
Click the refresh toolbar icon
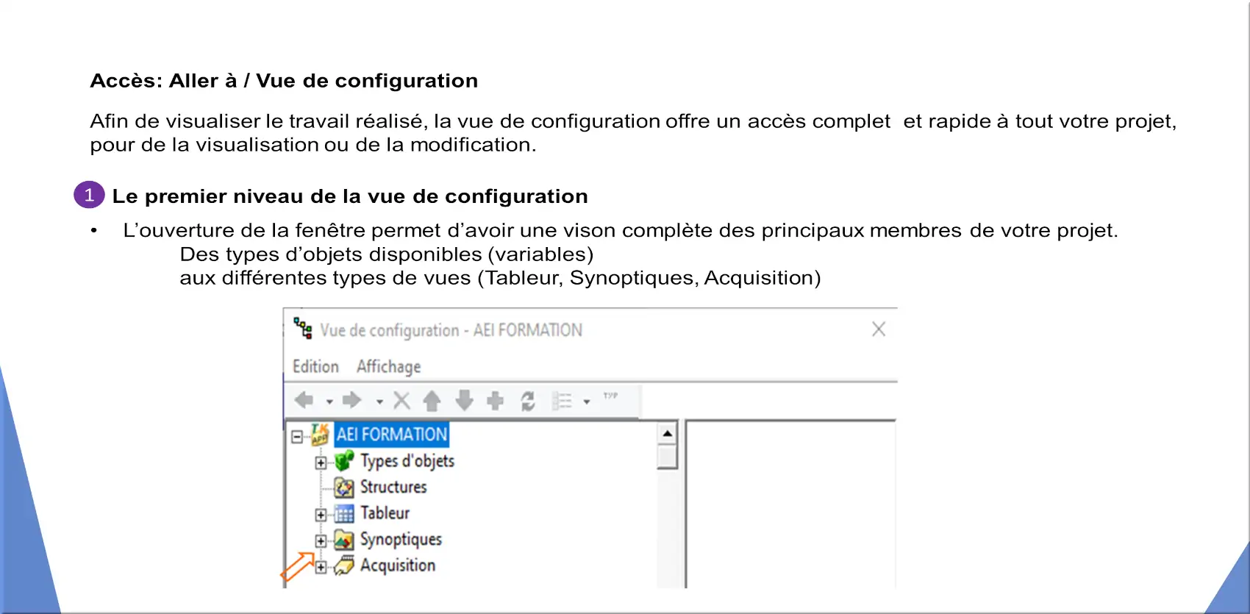click(x=528, y=401)
